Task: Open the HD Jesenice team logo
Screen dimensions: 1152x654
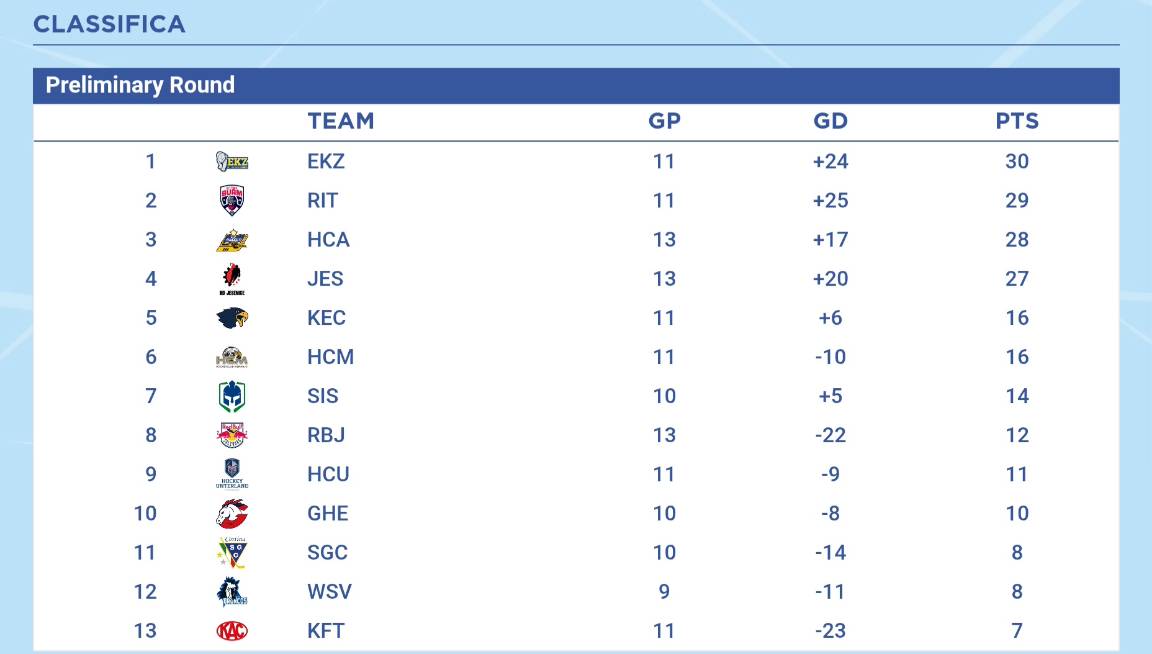Action: (x=232, y=279)
